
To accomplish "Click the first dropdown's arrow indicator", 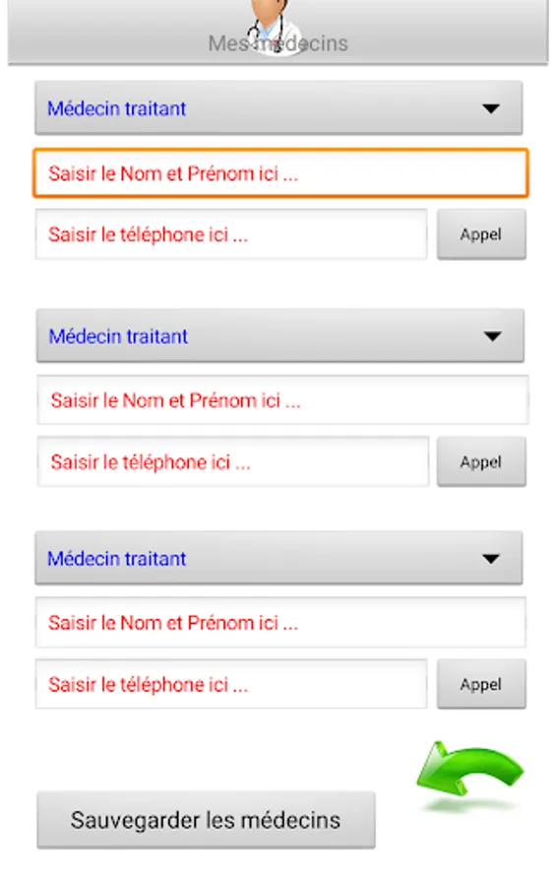I will pos(491,108).
